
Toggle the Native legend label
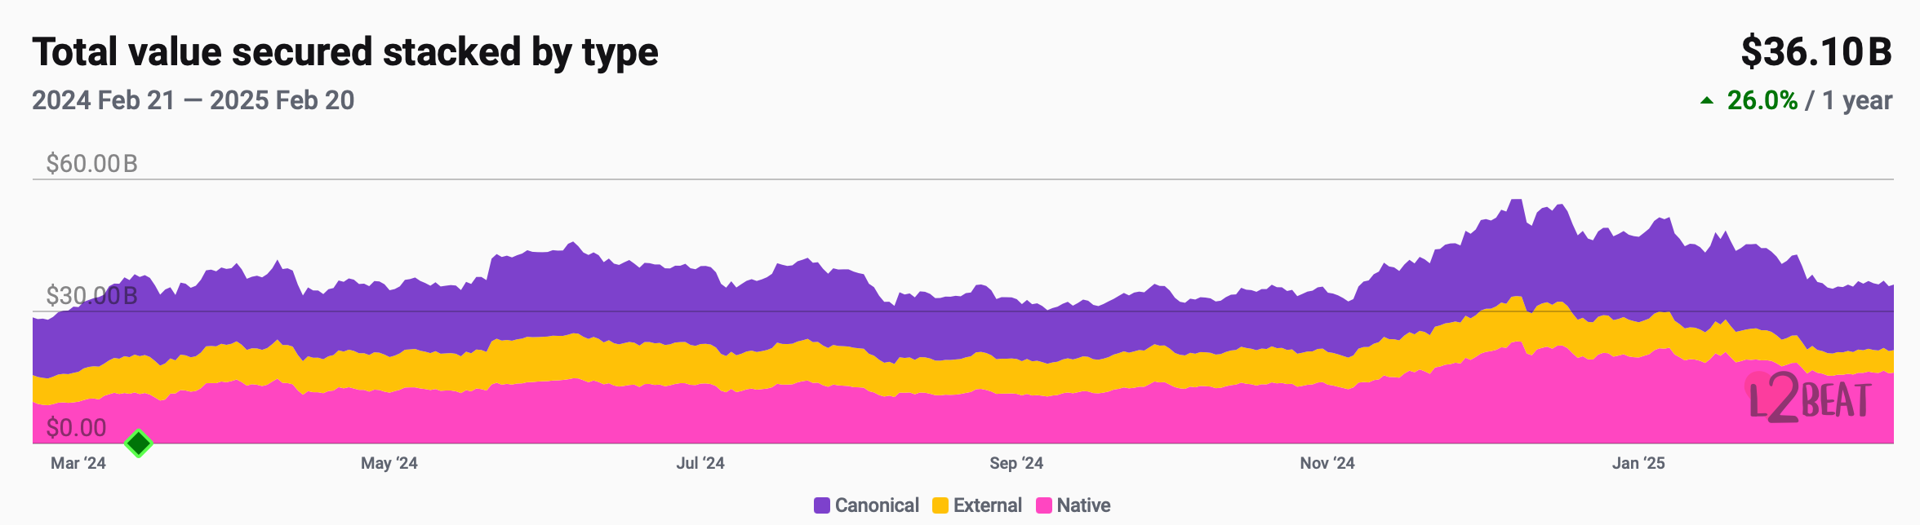1083,505
